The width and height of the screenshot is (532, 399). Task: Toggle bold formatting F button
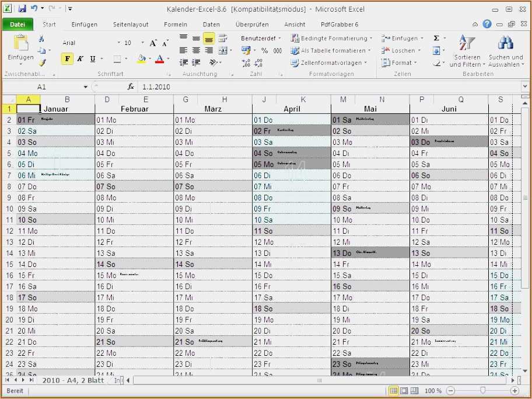pyautogui.click(x=67, y=59)
